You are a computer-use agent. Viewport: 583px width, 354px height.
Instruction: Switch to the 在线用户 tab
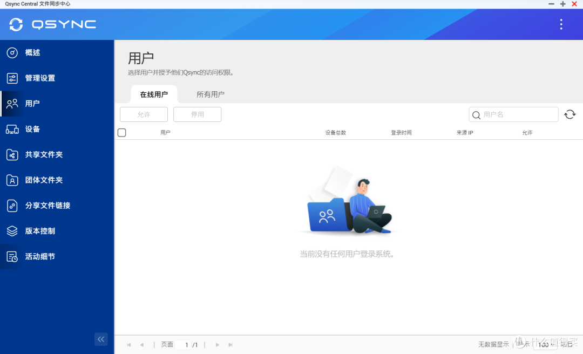pyautogui.click(x=154, y=94)
